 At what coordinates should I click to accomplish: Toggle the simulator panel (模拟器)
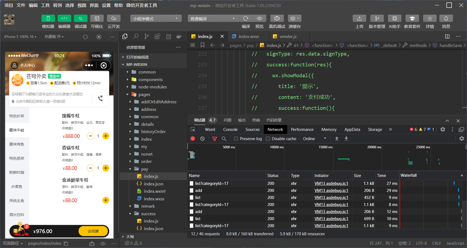tap(48, 18)
